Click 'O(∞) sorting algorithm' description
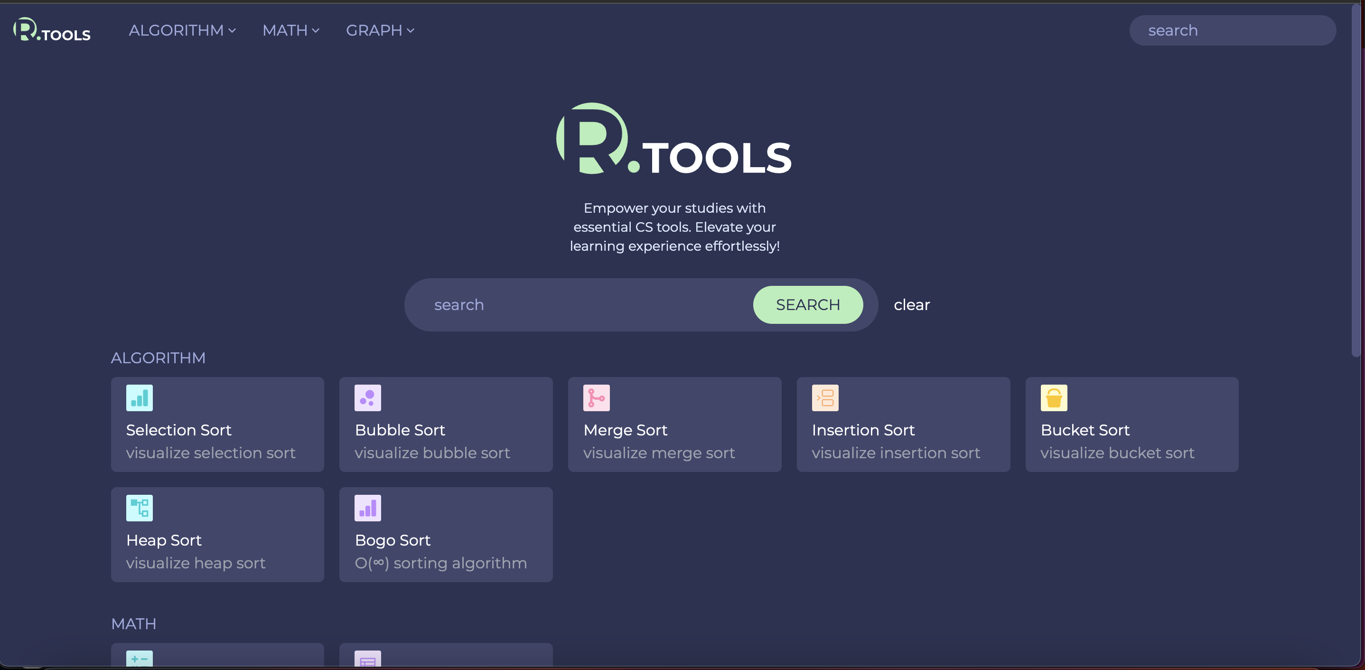Image resolution: width=1365 pixels, height=670 pixels. click(441, 563)
